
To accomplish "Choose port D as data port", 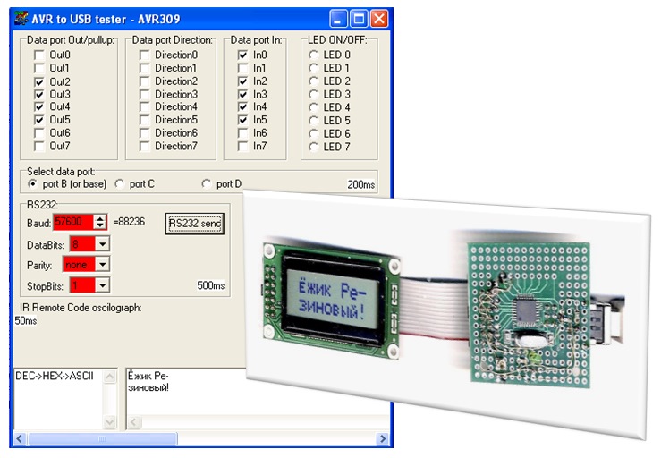I will [x=206, y=184].
